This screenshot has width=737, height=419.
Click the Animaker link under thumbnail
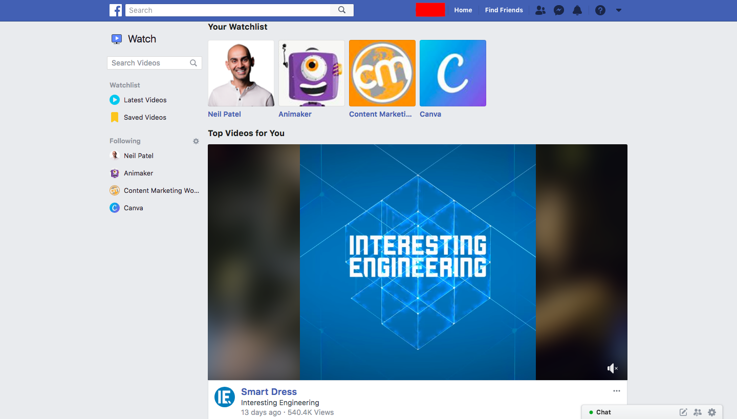(295, 114)
